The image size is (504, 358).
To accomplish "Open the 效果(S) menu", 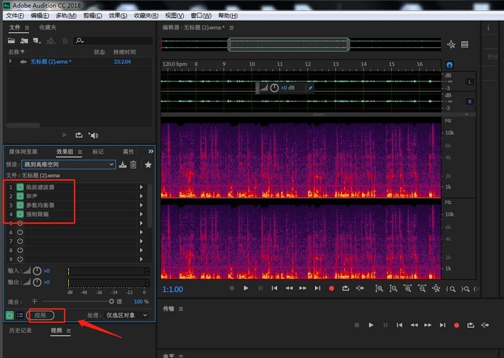I will click(118, 15).
